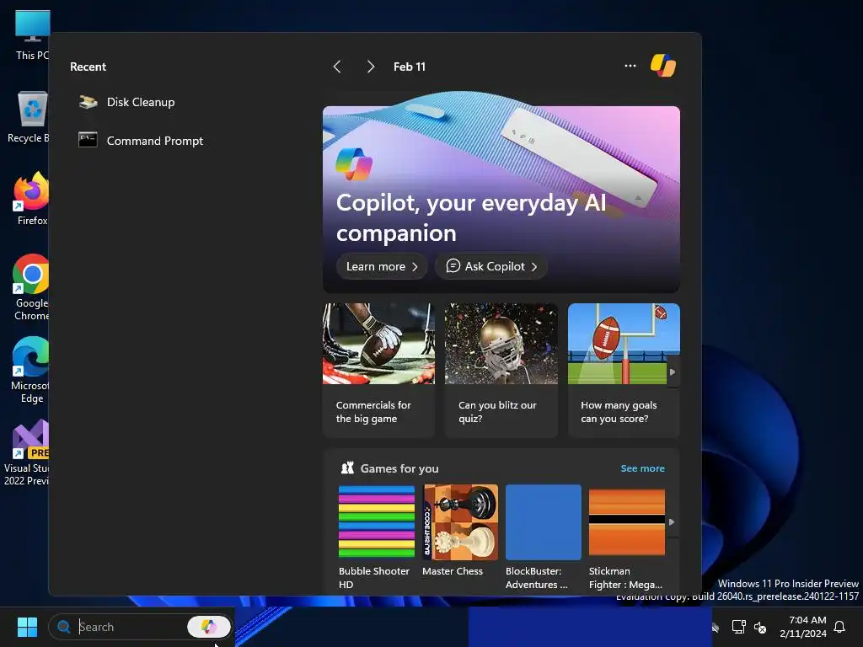
Task: Open 'Commercials for the big game' card
Action: pos(378,370)
